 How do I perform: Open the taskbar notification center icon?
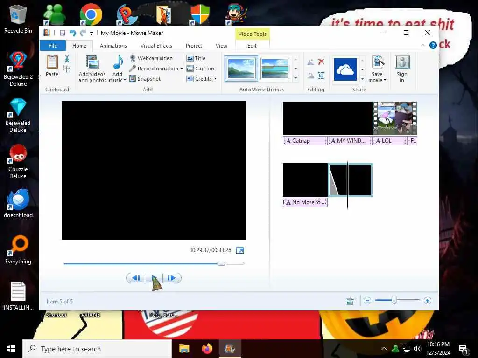[x=464, y=349]
